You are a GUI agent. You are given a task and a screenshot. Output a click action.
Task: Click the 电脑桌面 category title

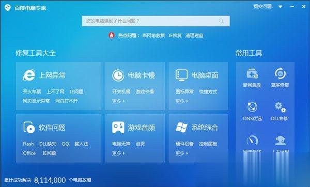(x=205, y=75)
